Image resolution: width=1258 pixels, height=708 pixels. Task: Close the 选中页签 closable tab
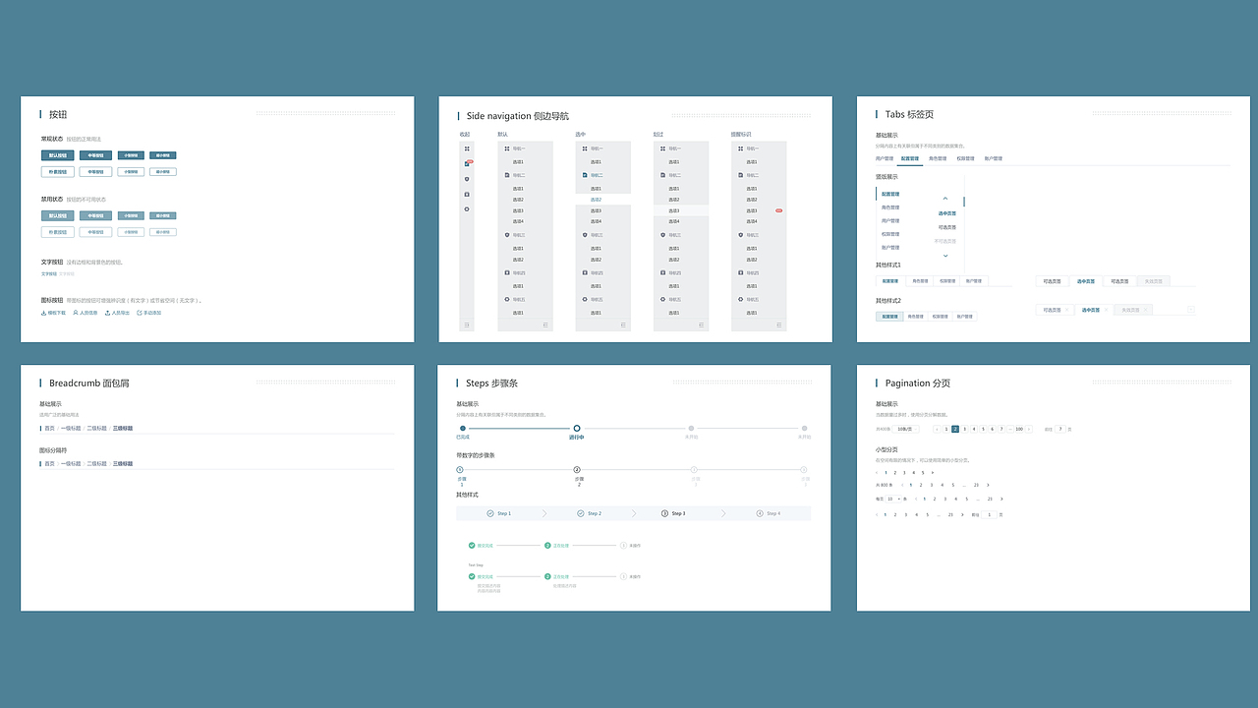[x=1106, y=310]
